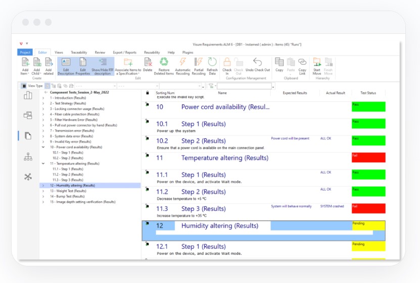This screenshot has width=420, height=283.
Task: Open the Project tab
Action: tap(25, 52)
